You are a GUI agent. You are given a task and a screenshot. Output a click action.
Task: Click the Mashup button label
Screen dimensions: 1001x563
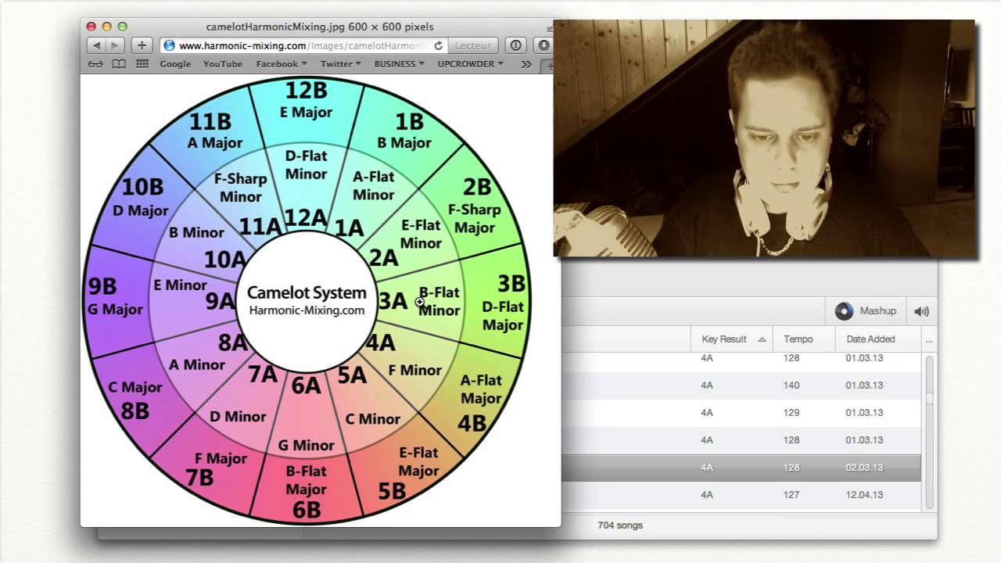point(878,311)
